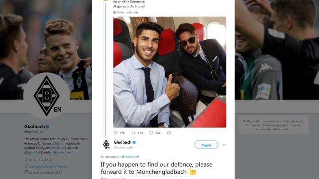The height and width of the screenshot is (179, 319).
Task: Open the airplane selfie photo
Action: tap(170, 72)
